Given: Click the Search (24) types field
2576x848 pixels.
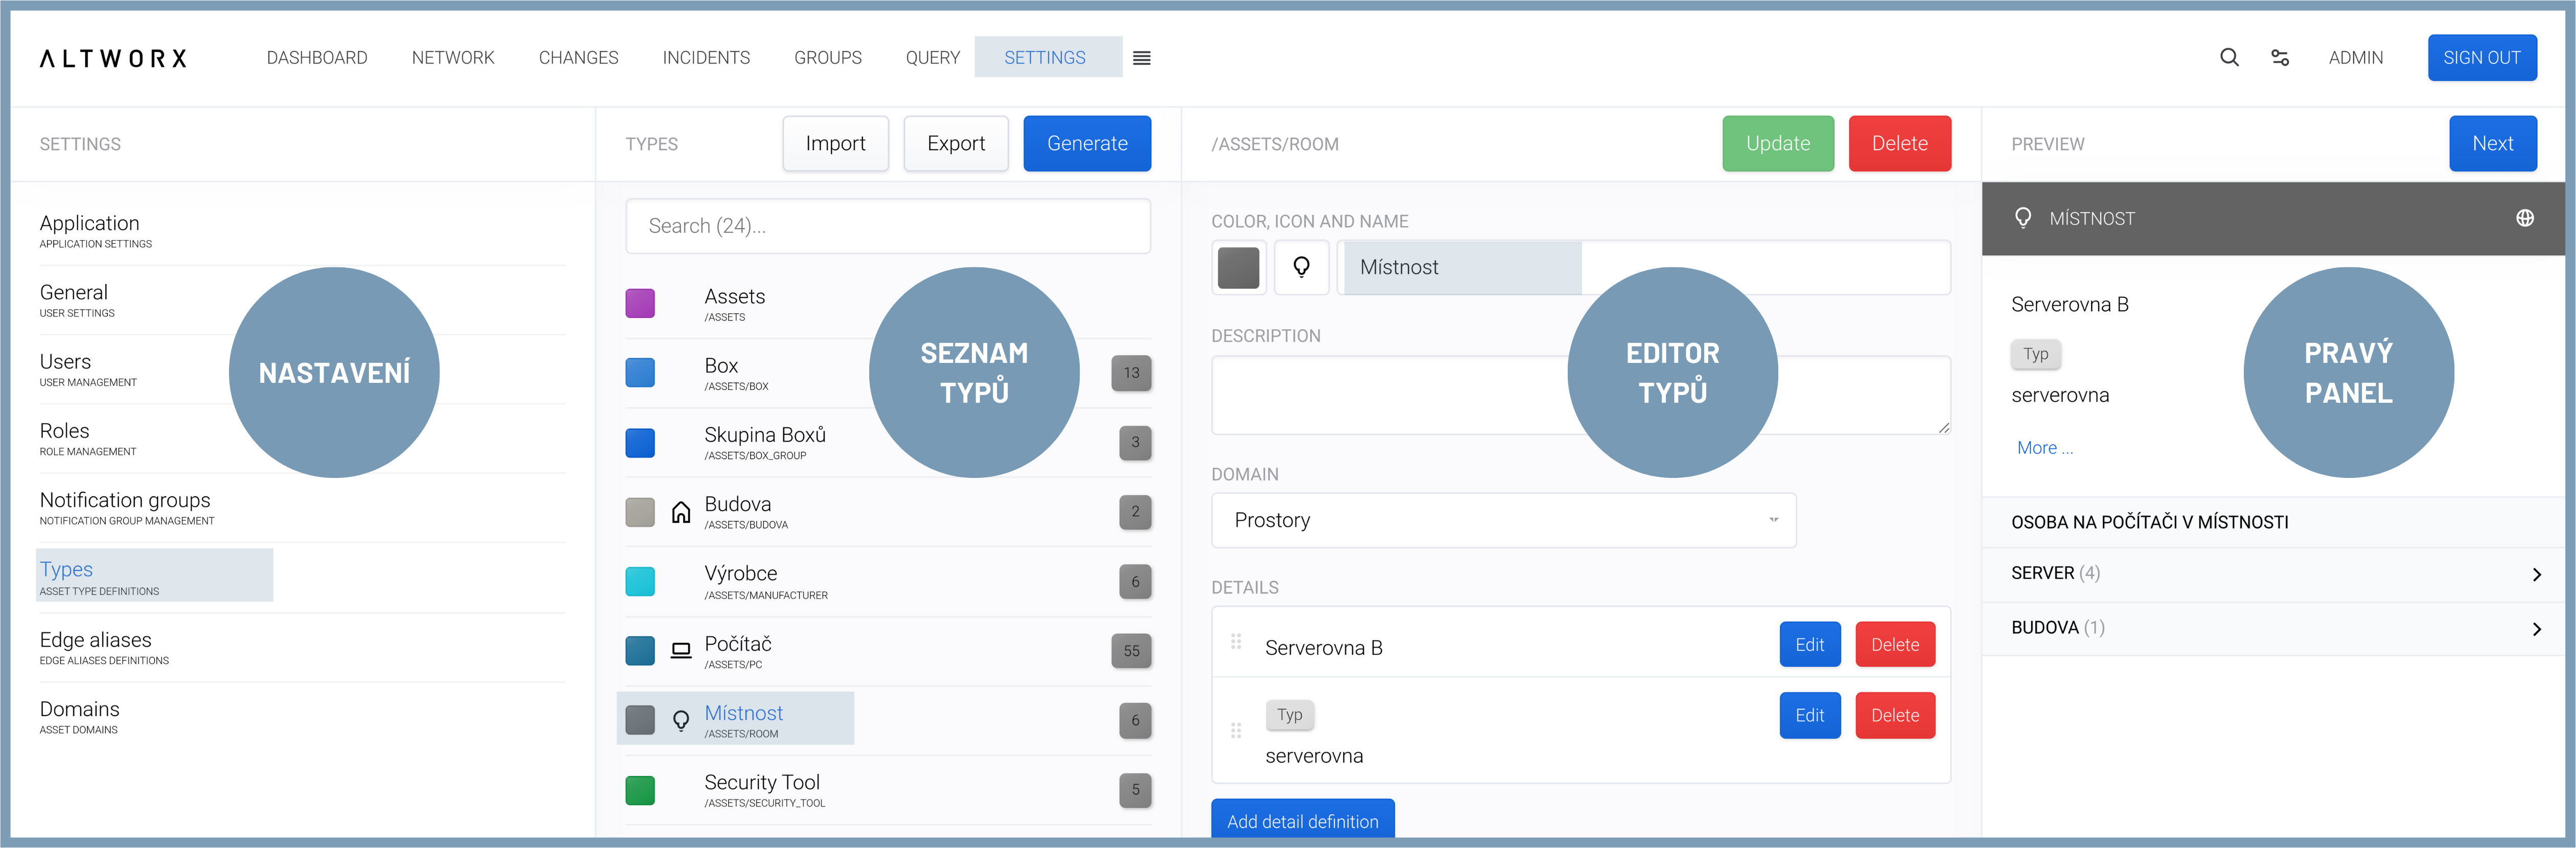Looking at the screenshot, I should (x=887, y=226).
